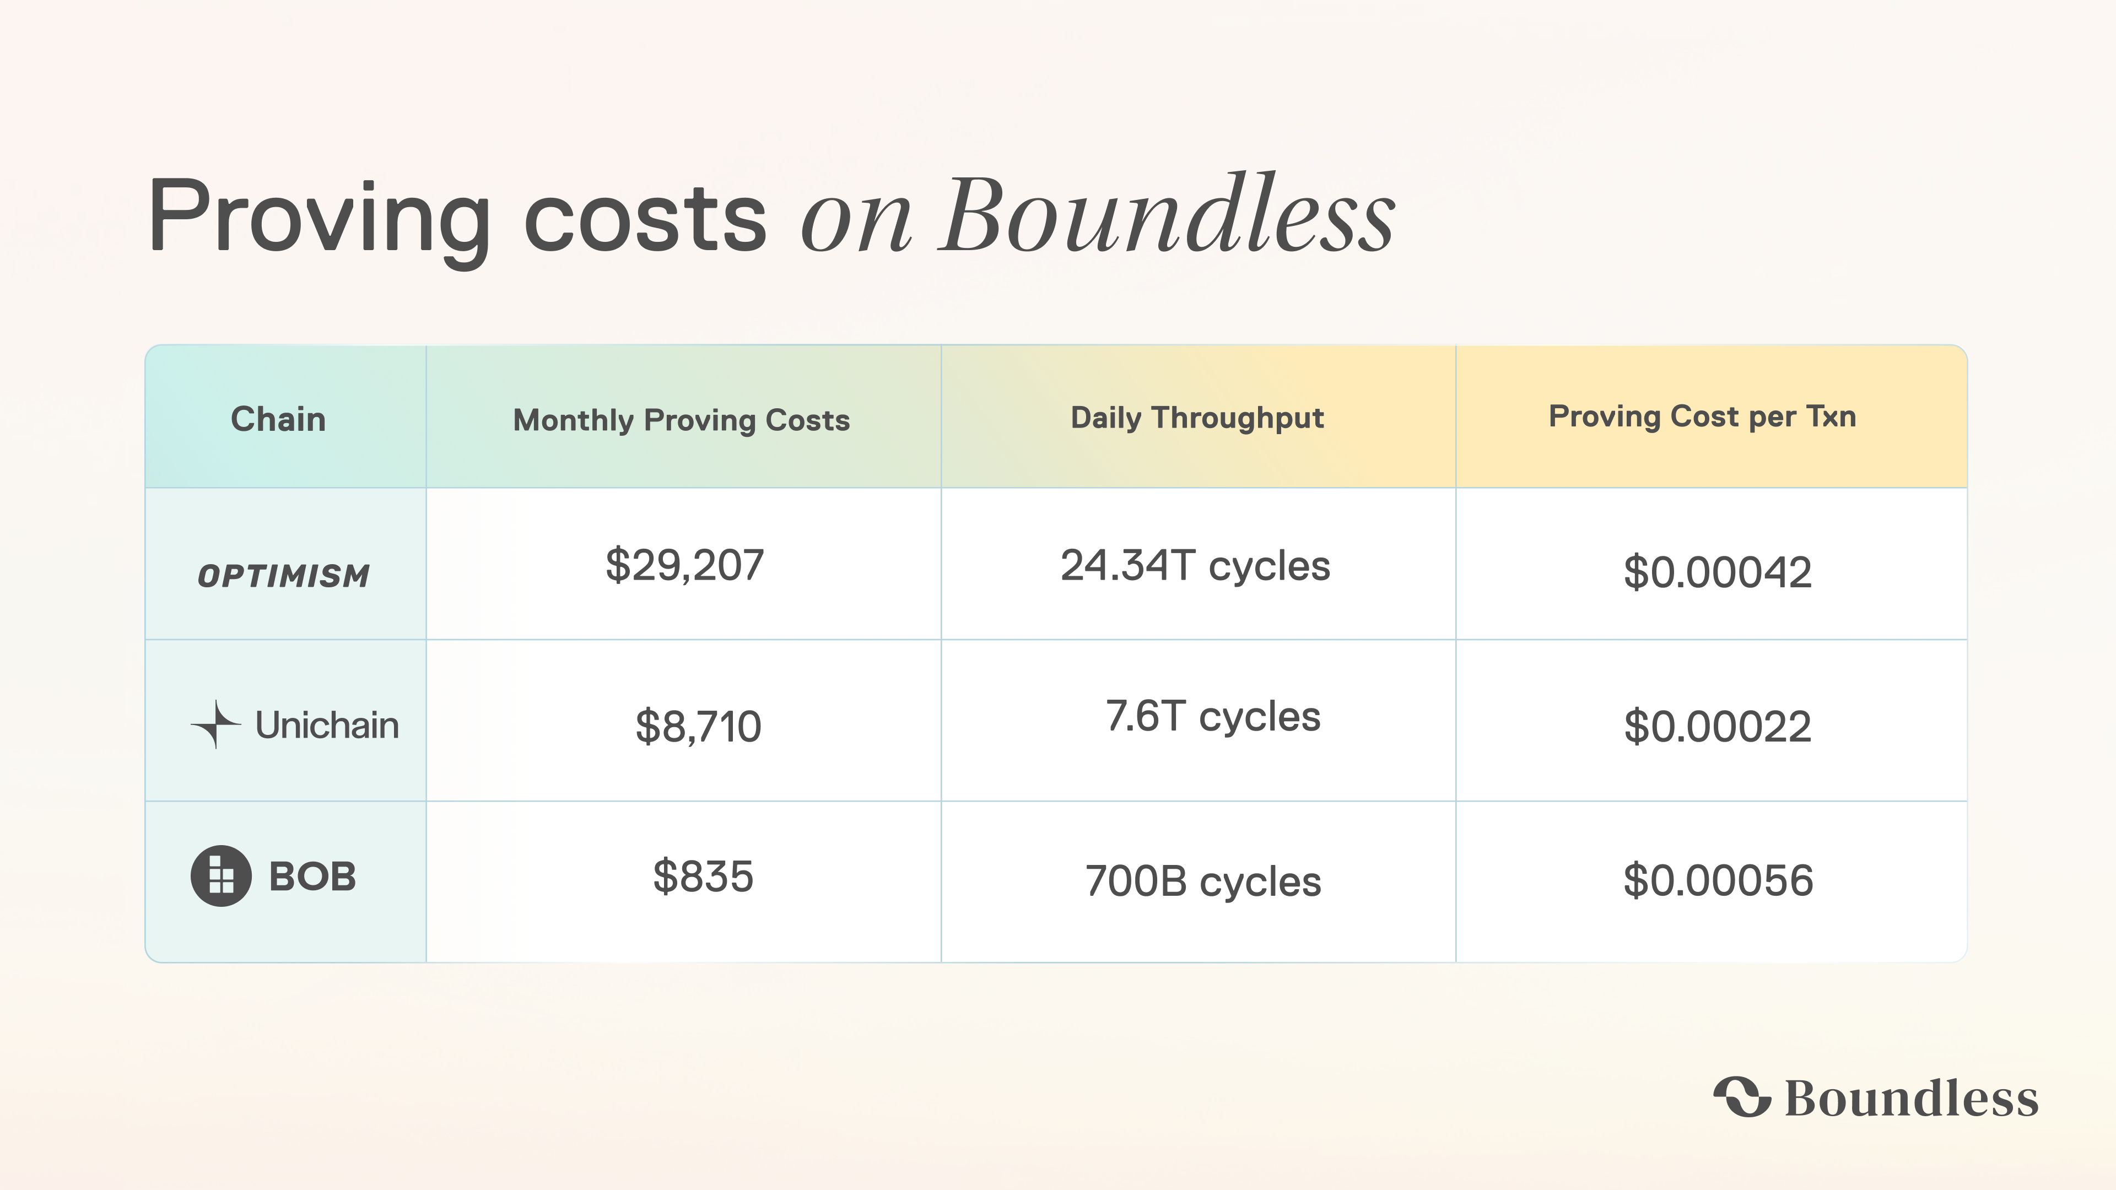This screenshot has width=2116, height=1190.
Task: Select the Proving Cost per Txn header
Action: 1702,416
